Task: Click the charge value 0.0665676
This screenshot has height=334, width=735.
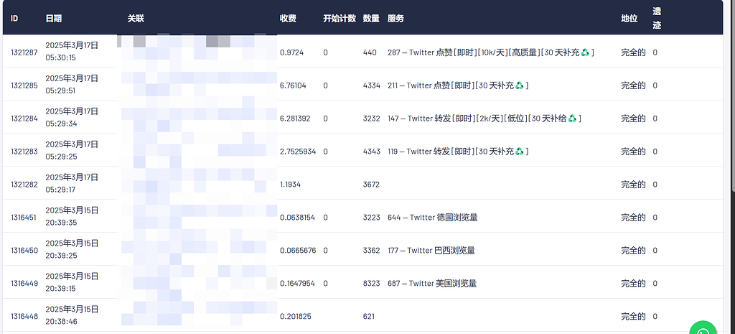Action: 298,251
